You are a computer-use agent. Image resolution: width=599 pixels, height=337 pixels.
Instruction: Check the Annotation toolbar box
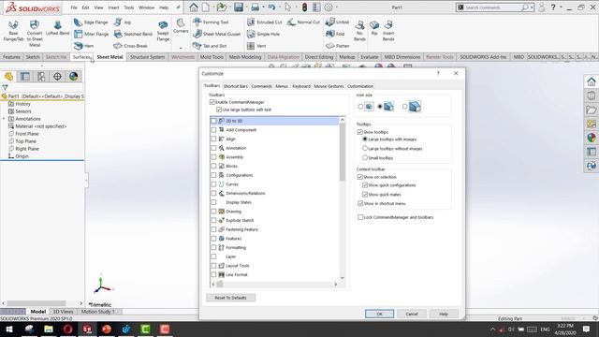click(x=213, y=148)
